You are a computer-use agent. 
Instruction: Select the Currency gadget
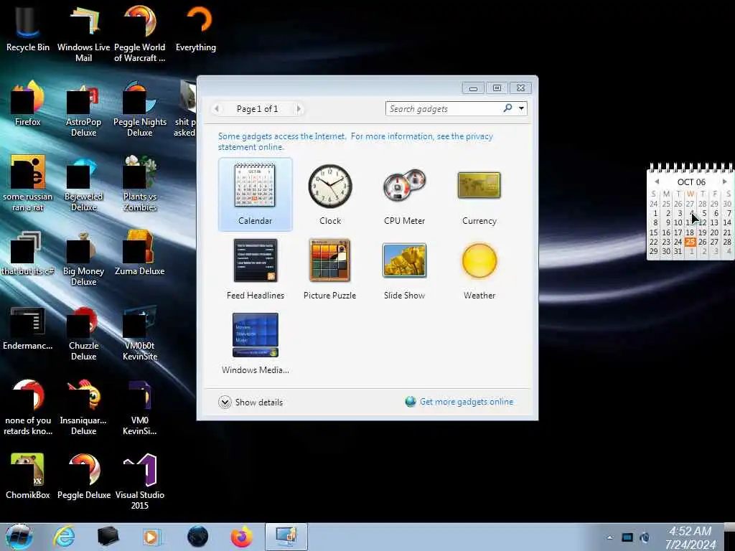479,194
